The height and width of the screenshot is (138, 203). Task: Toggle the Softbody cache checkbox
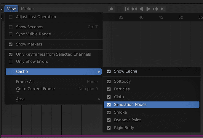pyautogui.click(x=109, y=81)
